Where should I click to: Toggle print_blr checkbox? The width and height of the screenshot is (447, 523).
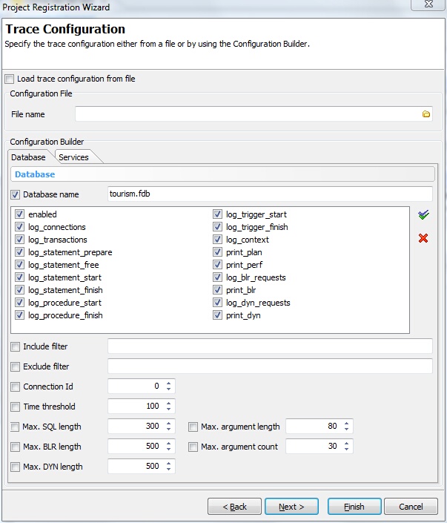(x=217, y=290)
